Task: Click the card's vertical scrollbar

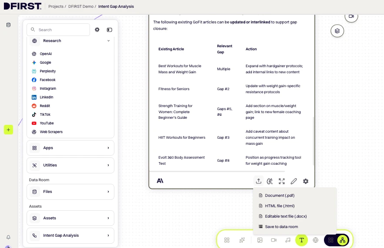Action: [x=313, y=141]
